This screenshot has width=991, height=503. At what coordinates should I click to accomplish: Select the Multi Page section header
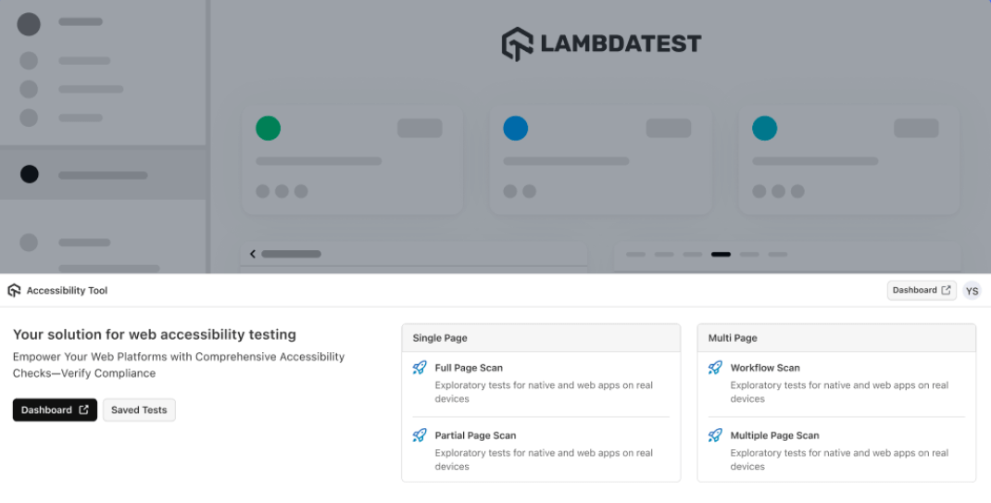tap(836, 338)
